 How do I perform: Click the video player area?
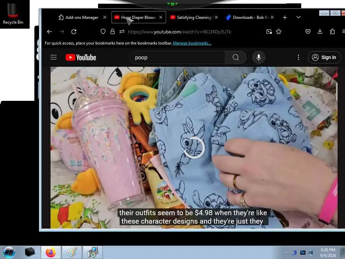194,148
